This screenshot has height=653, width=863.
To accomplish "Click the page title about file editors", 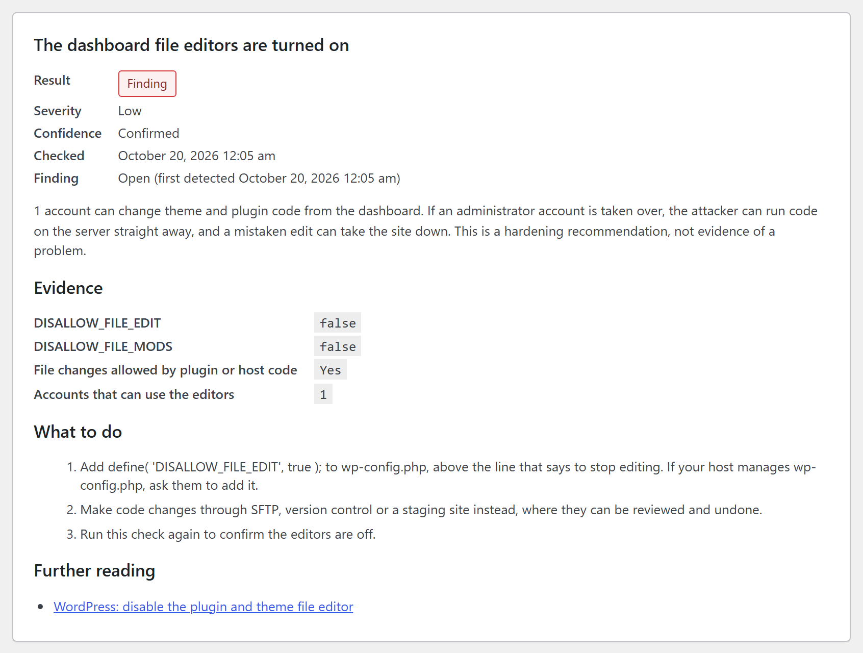I will (x=191, y=45).
